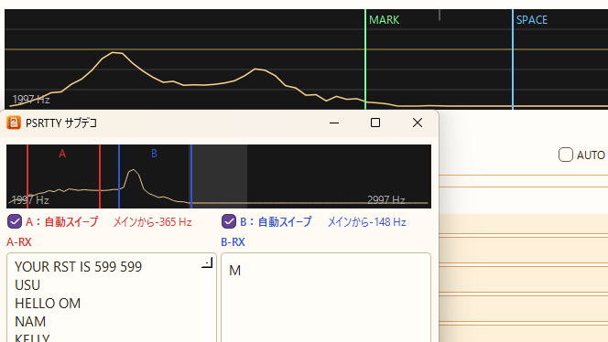This screenshot has width=608, height=342.
Task: Click 'YOUR RST IS 599 599' line
Action: point(79,267)
